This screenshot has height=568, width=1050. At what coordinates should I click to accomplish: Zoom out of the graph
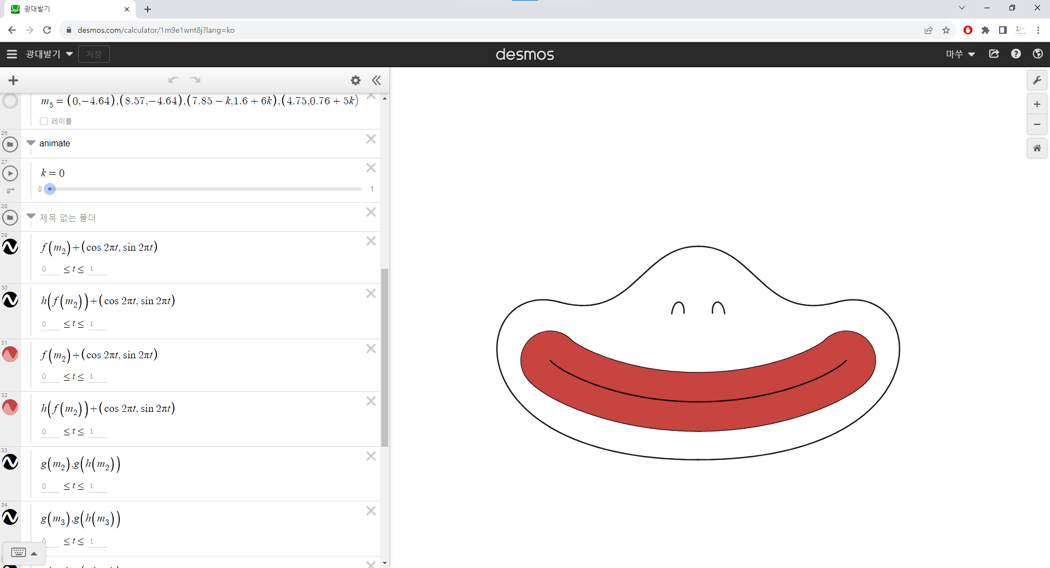pyautogui.click(x=1037, y=125)
